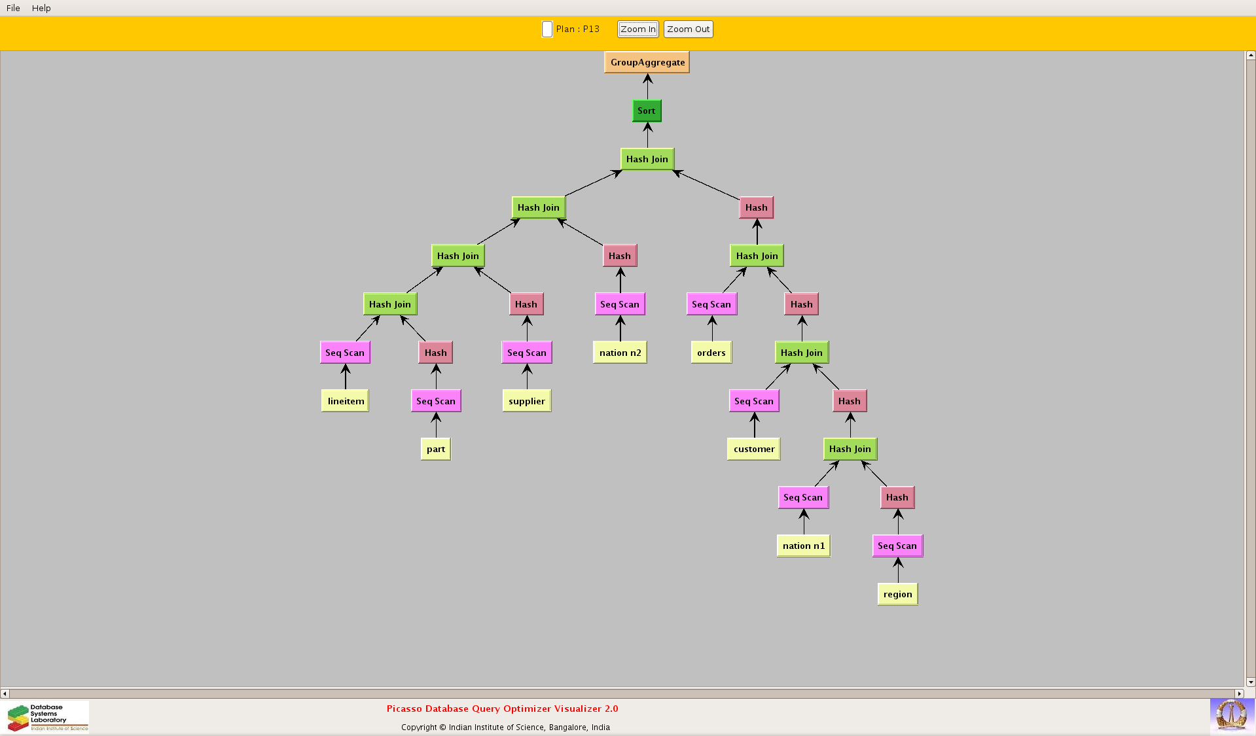Click the nation n1 table node
1256x736 pixels.
(x=804, y=546)
